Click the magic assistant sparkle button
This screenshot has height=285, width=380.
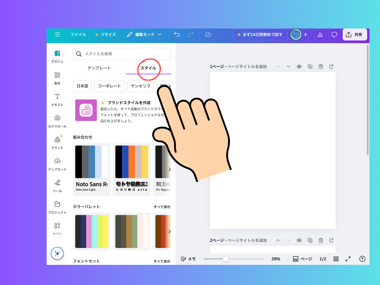pyautogui.click(x=57, y=253)
